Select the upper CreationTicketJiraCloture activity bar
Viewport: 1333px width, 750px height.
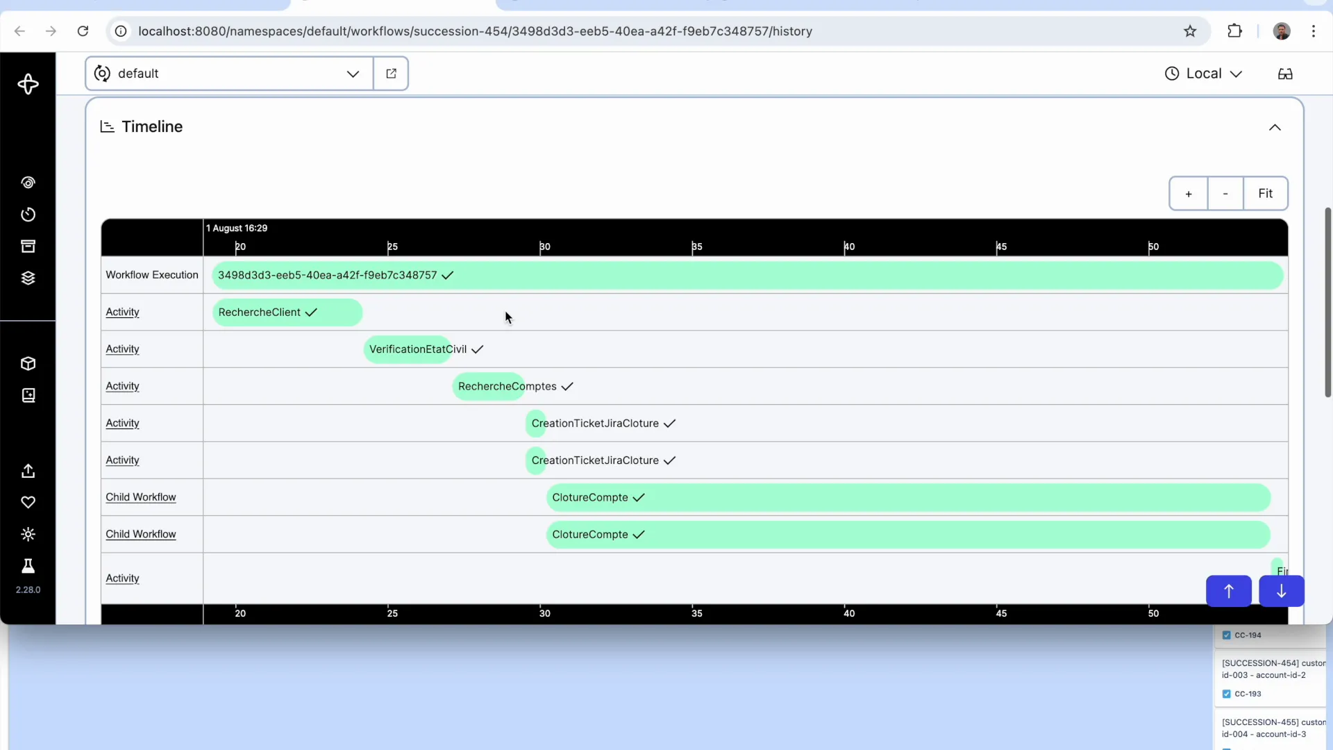pyautogui.click(x=535, y=424)
